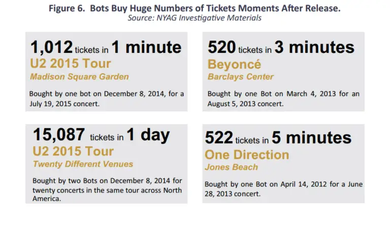Image resolution: width=390 pixels, height=229 pixels.
Task: Select the NYAG Investigative Materials source line
Action: [x=194, y=18]
